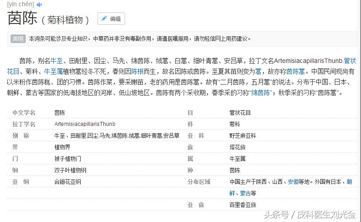Screen dimensions: 361x222
Task: Follow the 绵茵陈 link in quotes
Action: pos(261,93)
